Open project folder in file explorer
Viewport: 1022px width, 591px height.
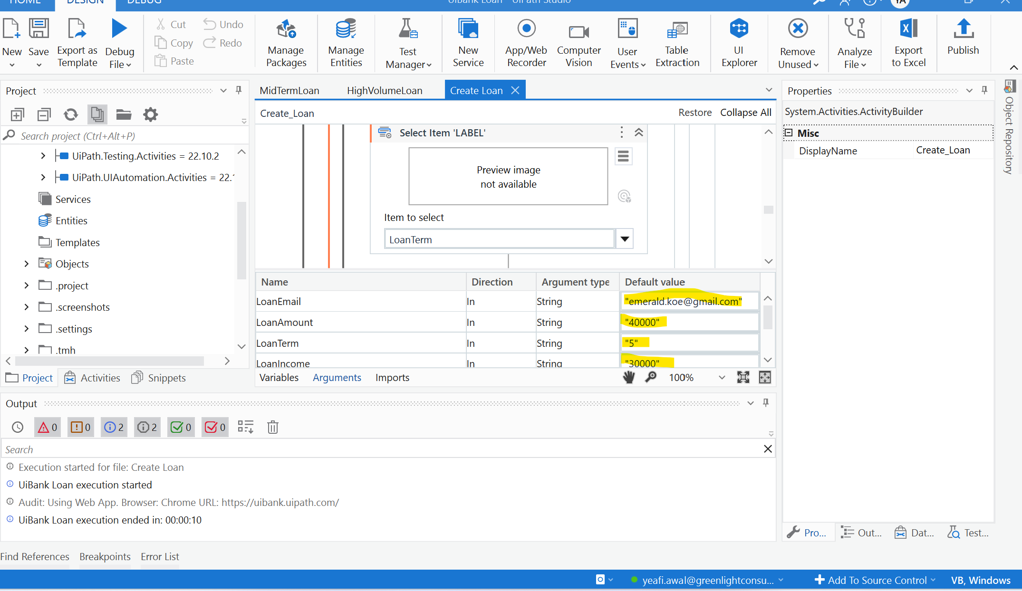[124, 114]
